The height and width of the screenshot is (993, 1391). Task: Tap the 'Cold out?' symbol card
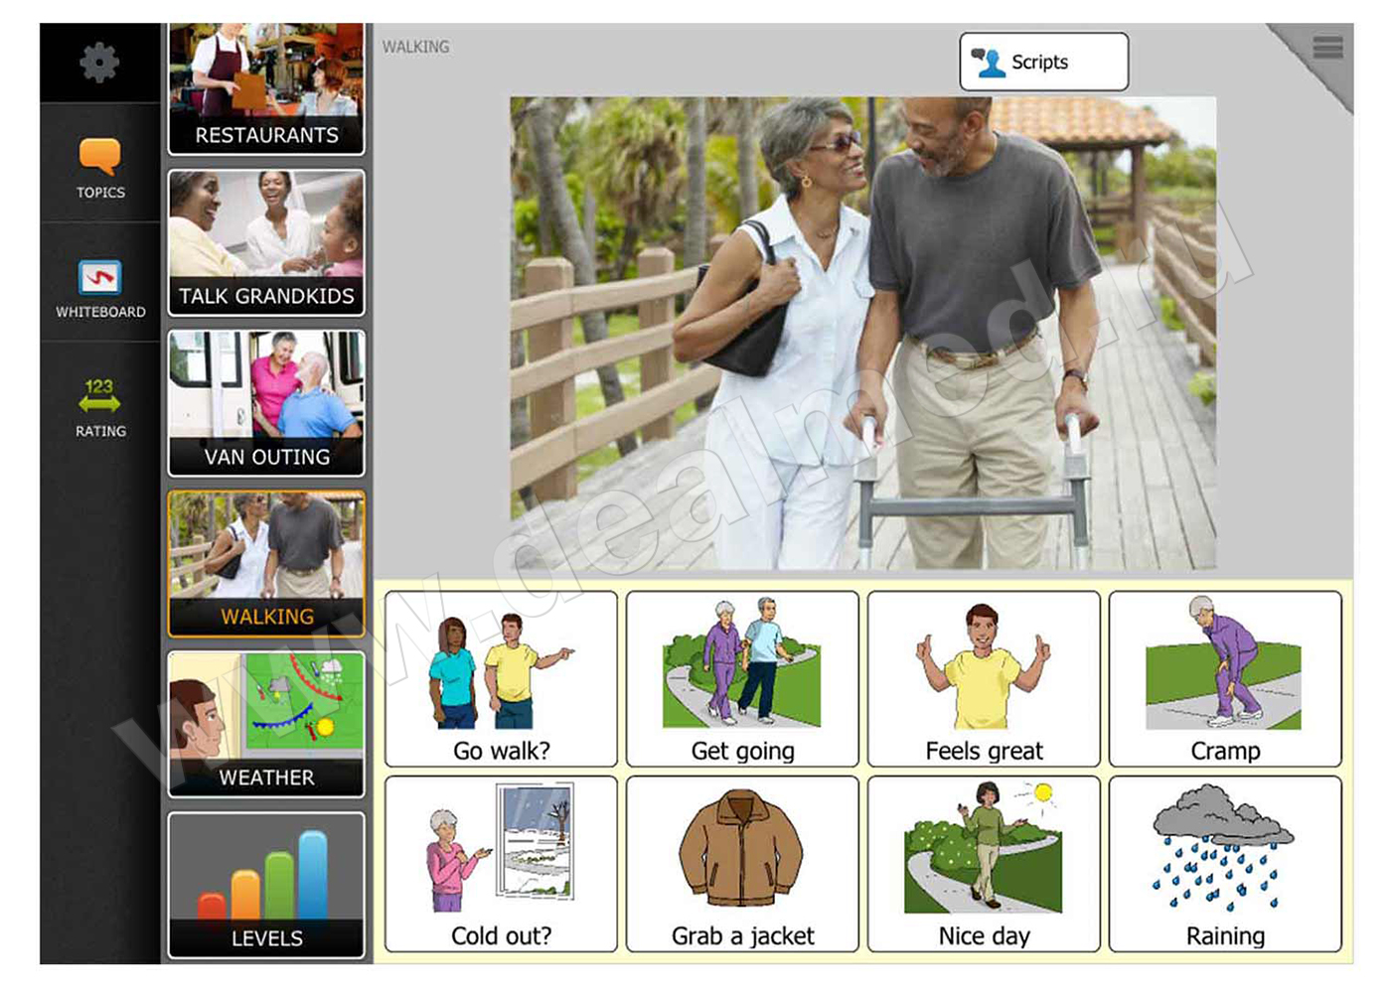(x=501, y=864)
